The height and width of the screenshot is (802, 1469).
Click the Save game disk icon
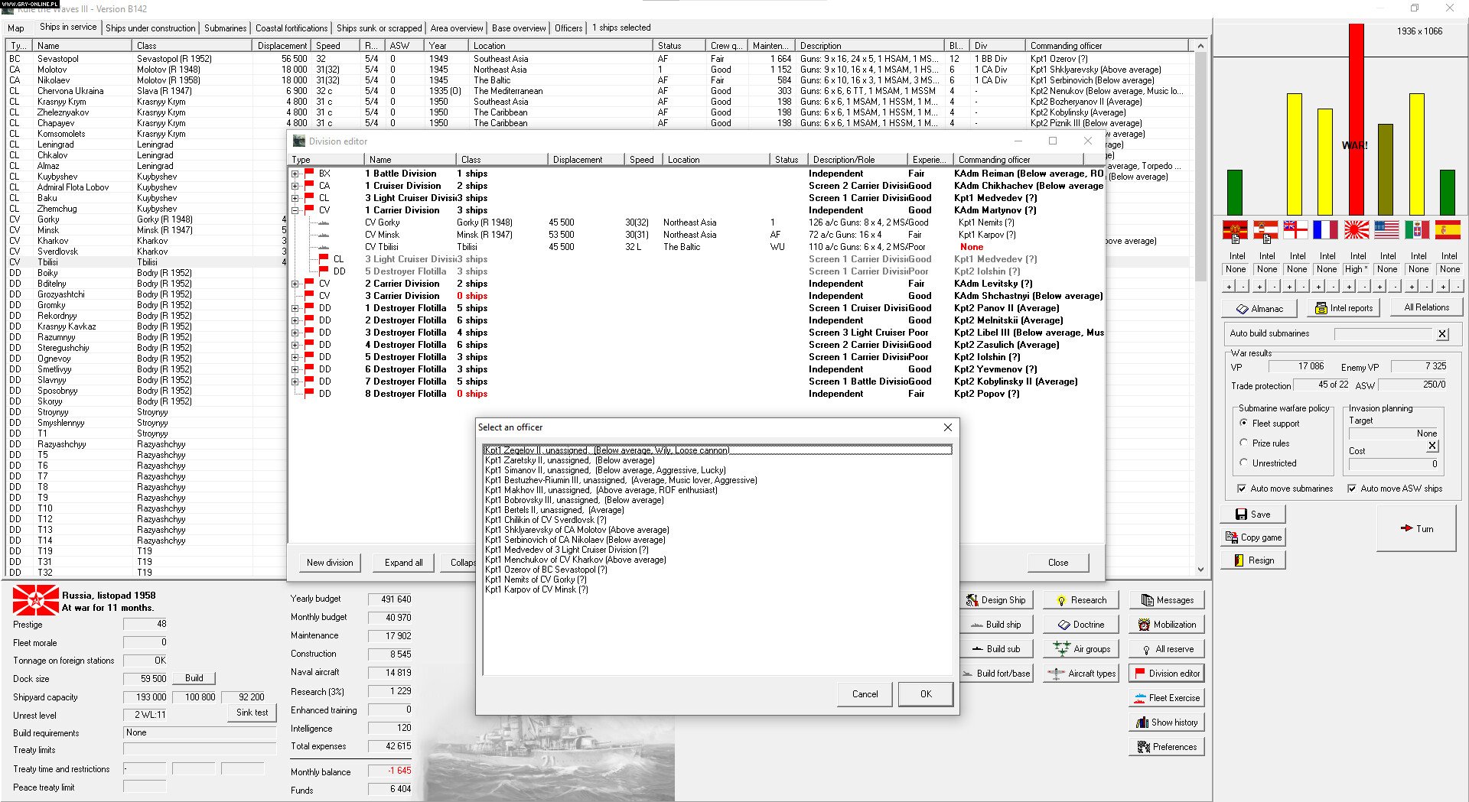tap(1241, 514)
